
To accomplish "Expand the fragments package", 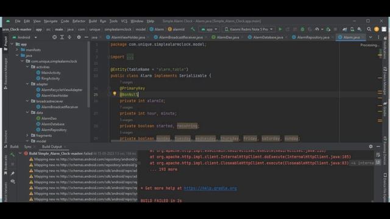I will coord(27,135).
